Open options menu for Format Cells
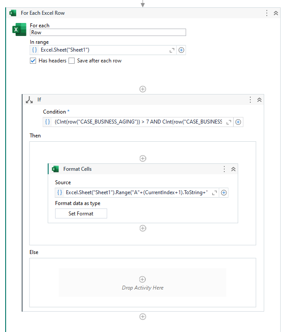Image resolution: width=285 pixels, height=332 pixels. click(224, 169)
